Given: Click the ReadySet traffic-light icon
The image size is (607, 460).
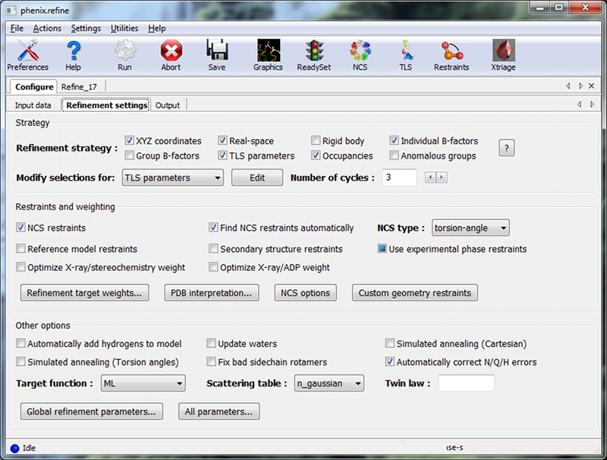Looking at the screenshot, I should point(313,53).
